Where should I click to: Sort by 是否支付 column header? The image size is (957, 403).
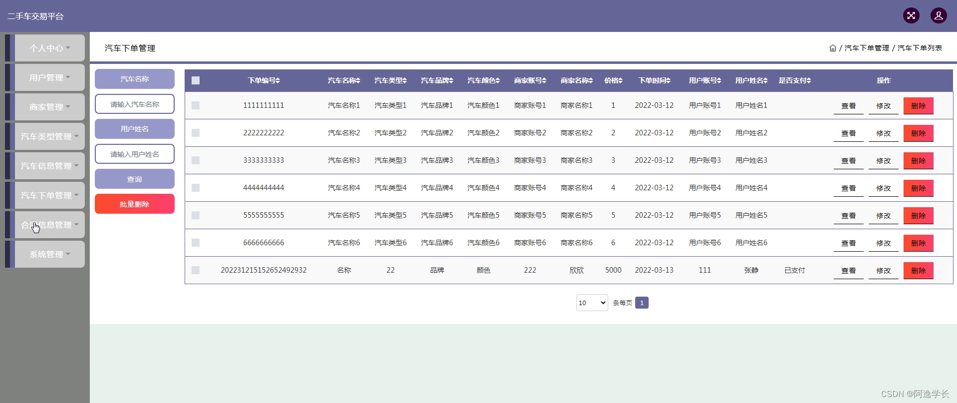pos(795,80)
